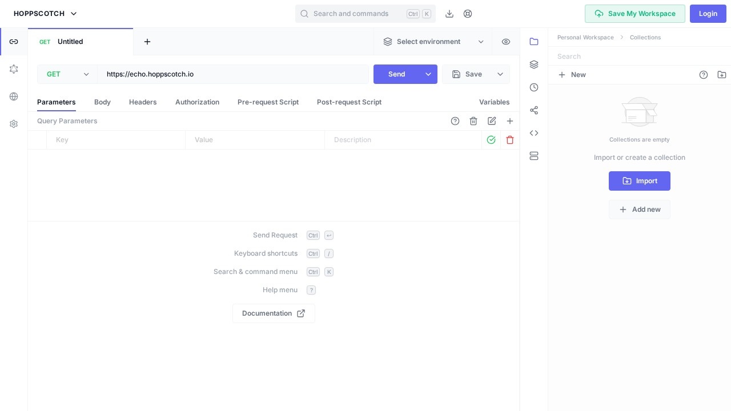
Task: Focus the Search and commands box
Action: coord(365,14)
